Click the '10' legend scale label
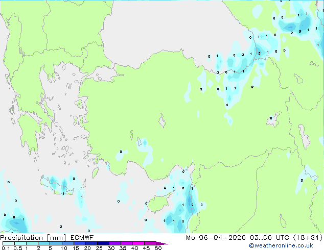The image size is (324, 250). click(x=64, y=248)
